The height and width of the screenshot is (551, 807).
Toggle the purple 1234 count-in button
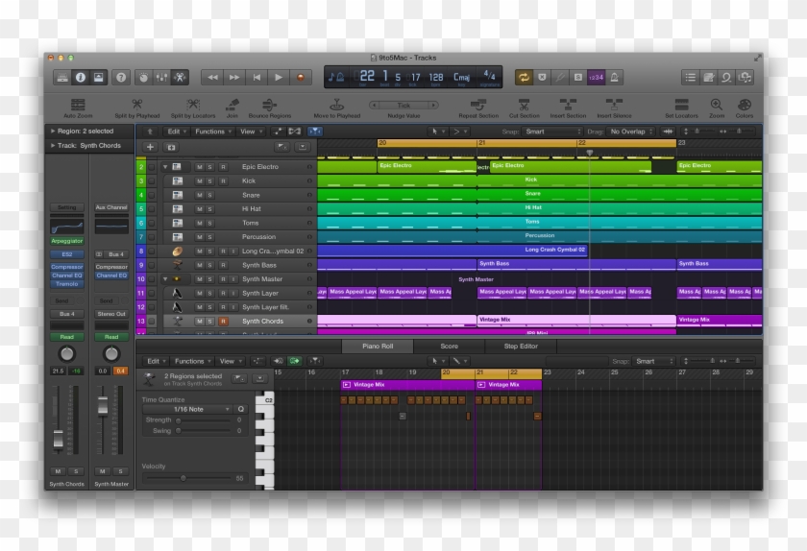596,77
